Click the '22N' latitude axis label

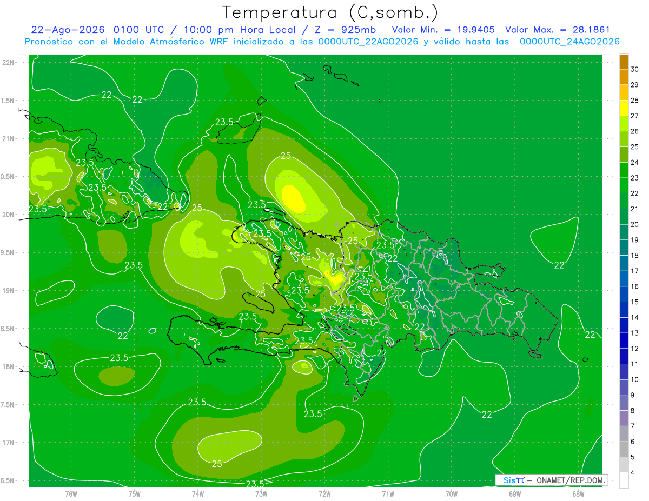(x=8, y=62)
